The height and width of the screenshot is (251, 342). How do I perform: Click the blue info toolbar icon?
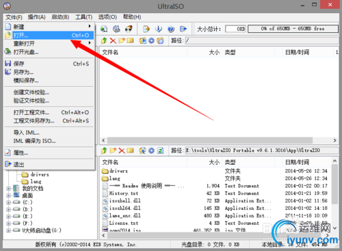click(x=159, y=29)
